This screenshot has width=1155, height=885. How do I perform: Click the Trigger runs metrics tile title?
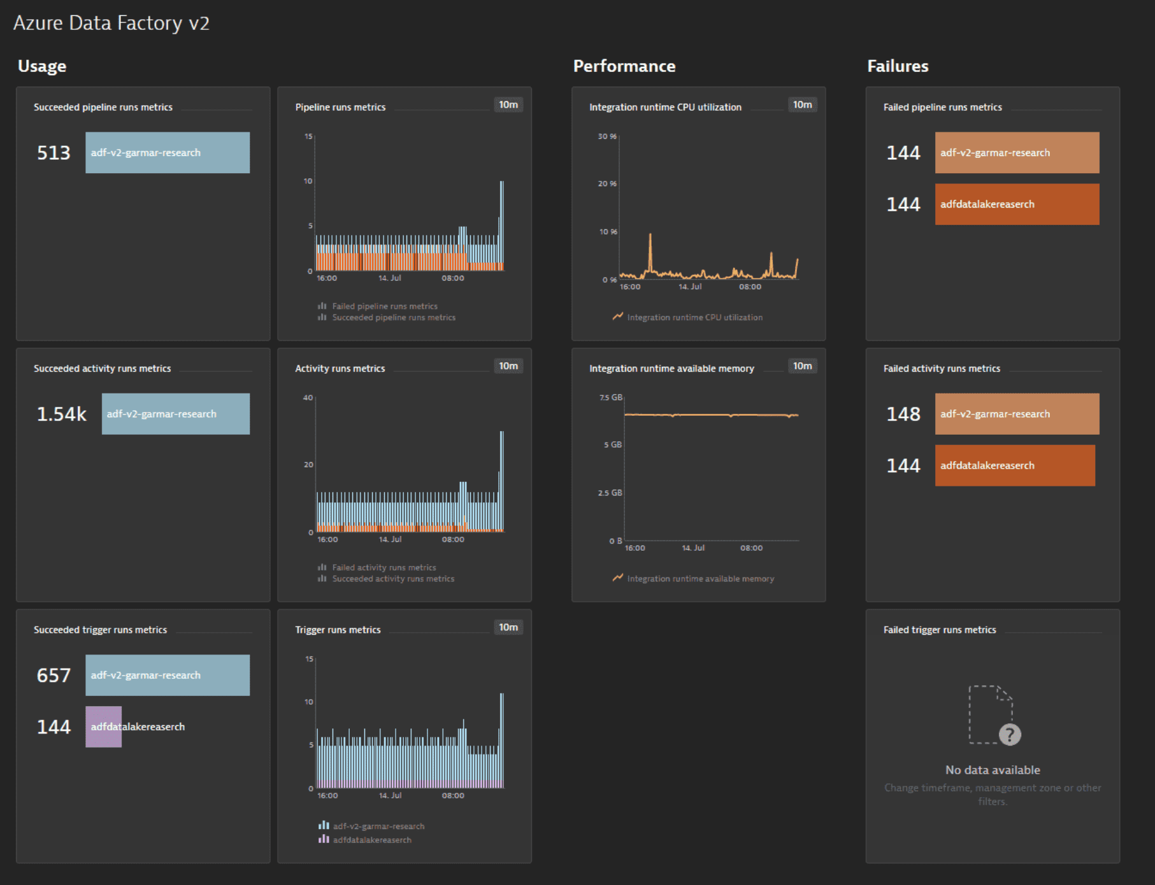pos(338,630)
